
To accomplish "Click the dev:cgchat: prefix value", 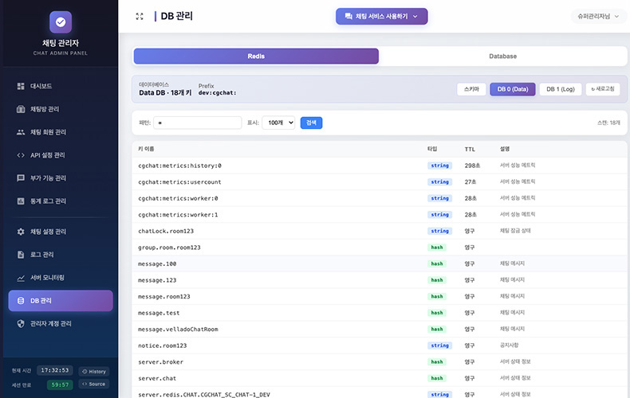I will click(x=217, y=92).
